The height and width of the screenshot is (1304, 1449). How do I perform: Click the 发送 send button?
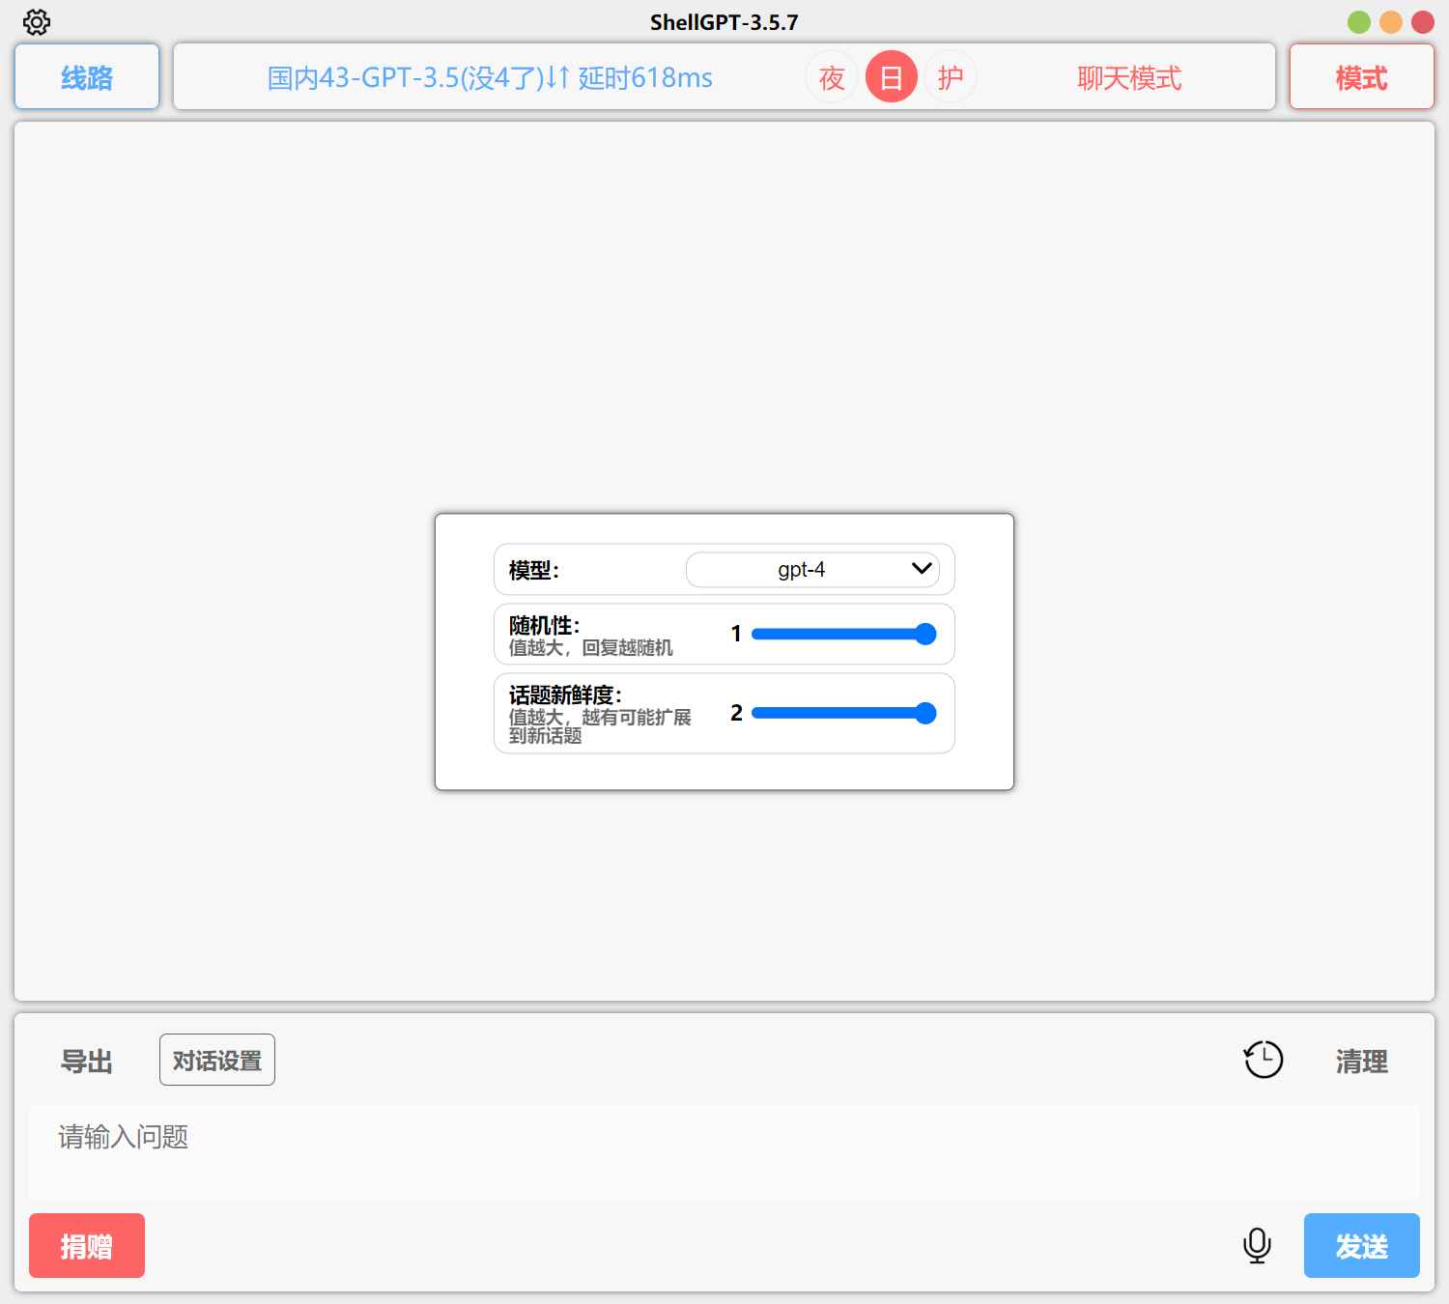coord(1361,1245)
